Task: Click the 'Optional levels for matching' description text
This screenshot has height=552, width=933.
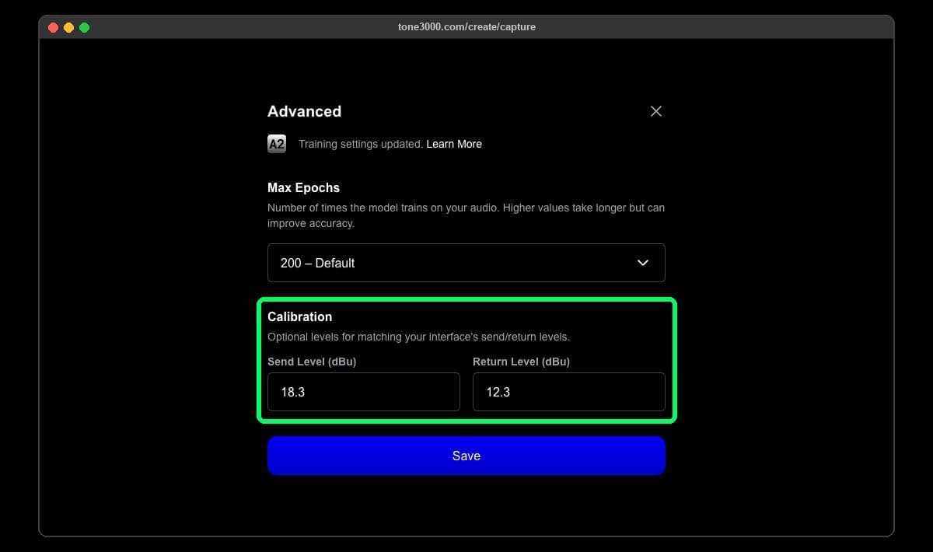Action: (x=419, y=337)
